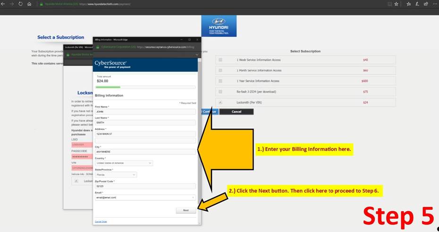Screen dimensions: 439x232
Task: Go back using the browser back arrow
Action: 3,4
